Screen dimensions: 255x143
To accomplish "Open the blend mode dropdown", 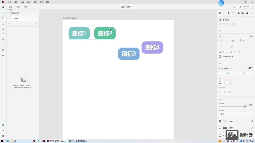I will (236, 114).
